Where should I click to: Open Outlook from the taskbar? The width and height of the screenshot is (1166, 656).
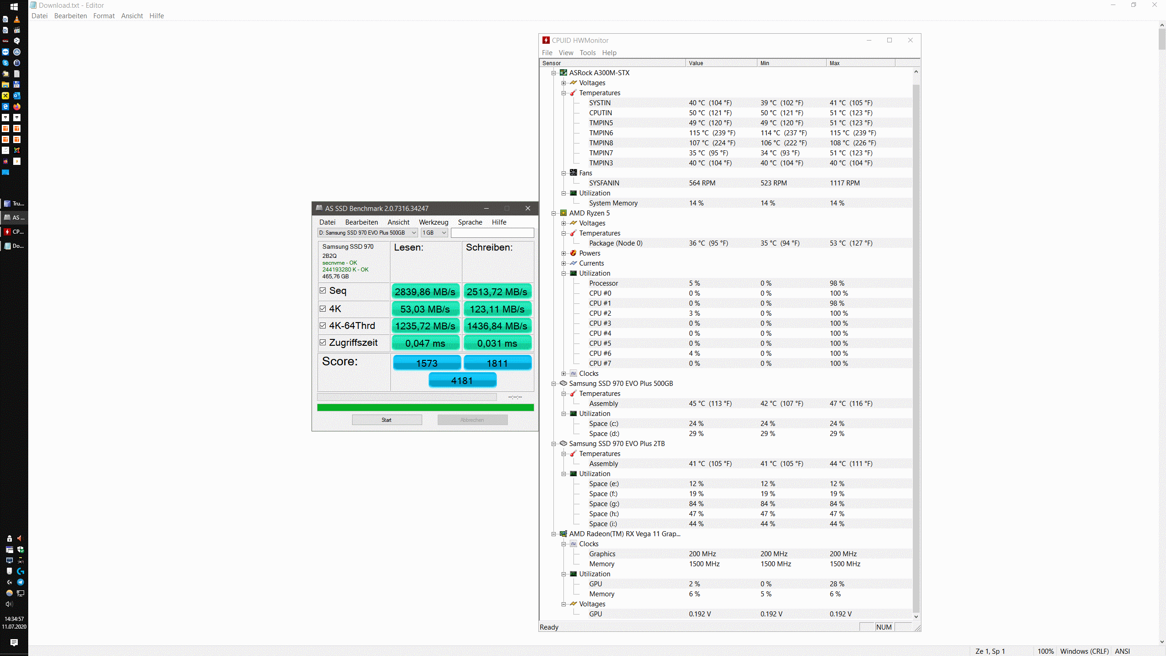click(x=17, y=96)
